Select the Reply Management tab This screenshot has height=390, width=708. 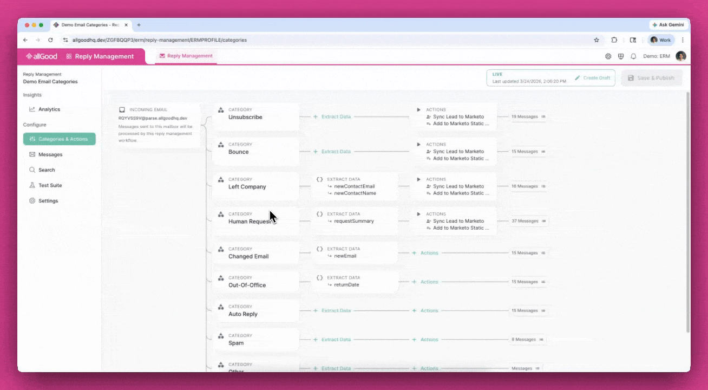pyautogui.click(x=186, y=56)
